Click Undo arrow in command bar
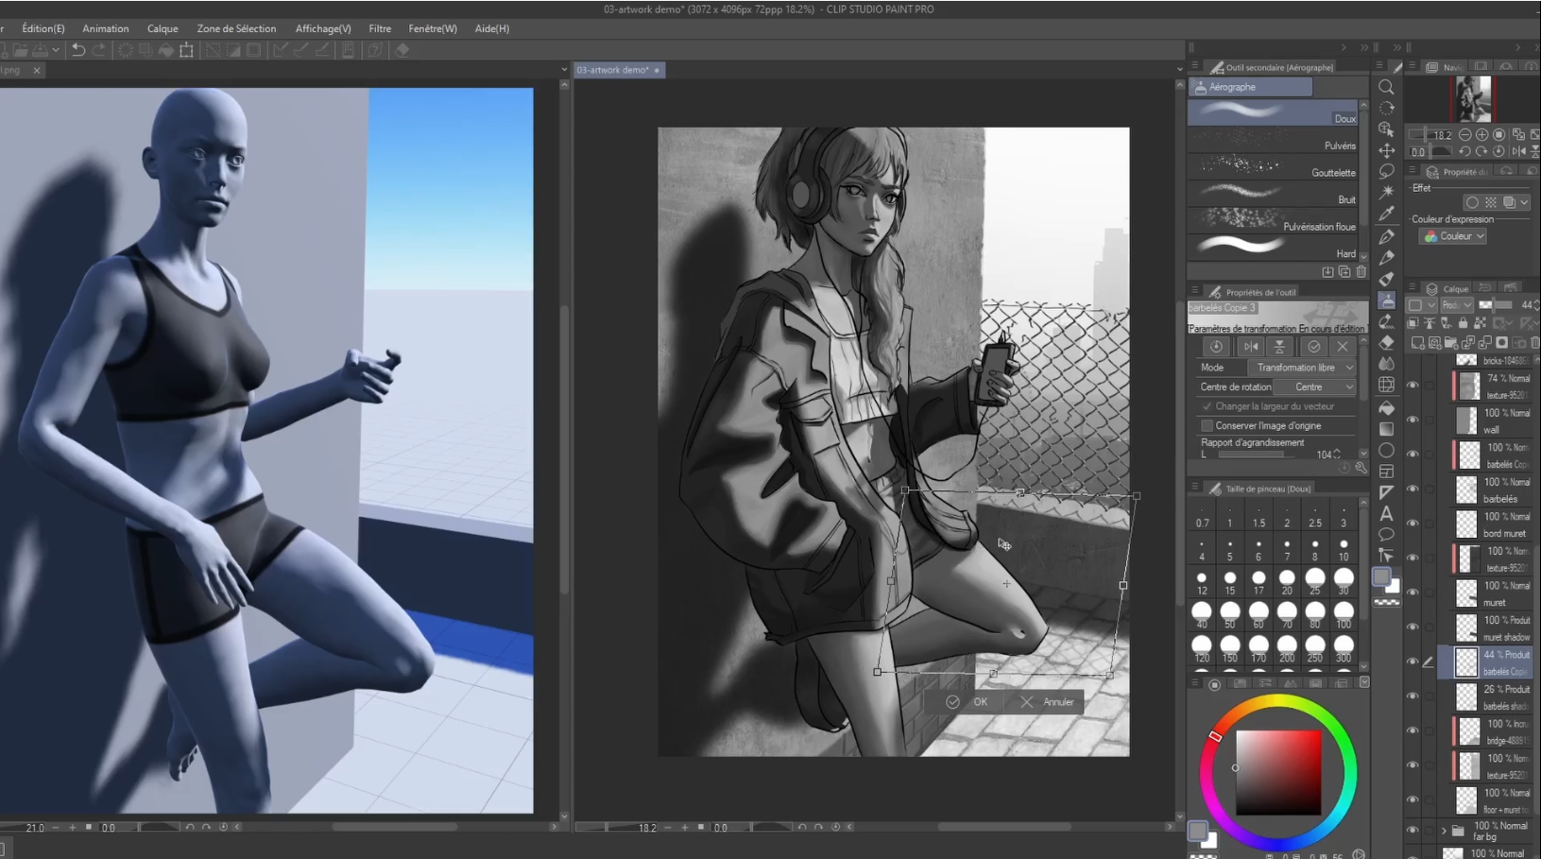 click(x=78, y=50)
